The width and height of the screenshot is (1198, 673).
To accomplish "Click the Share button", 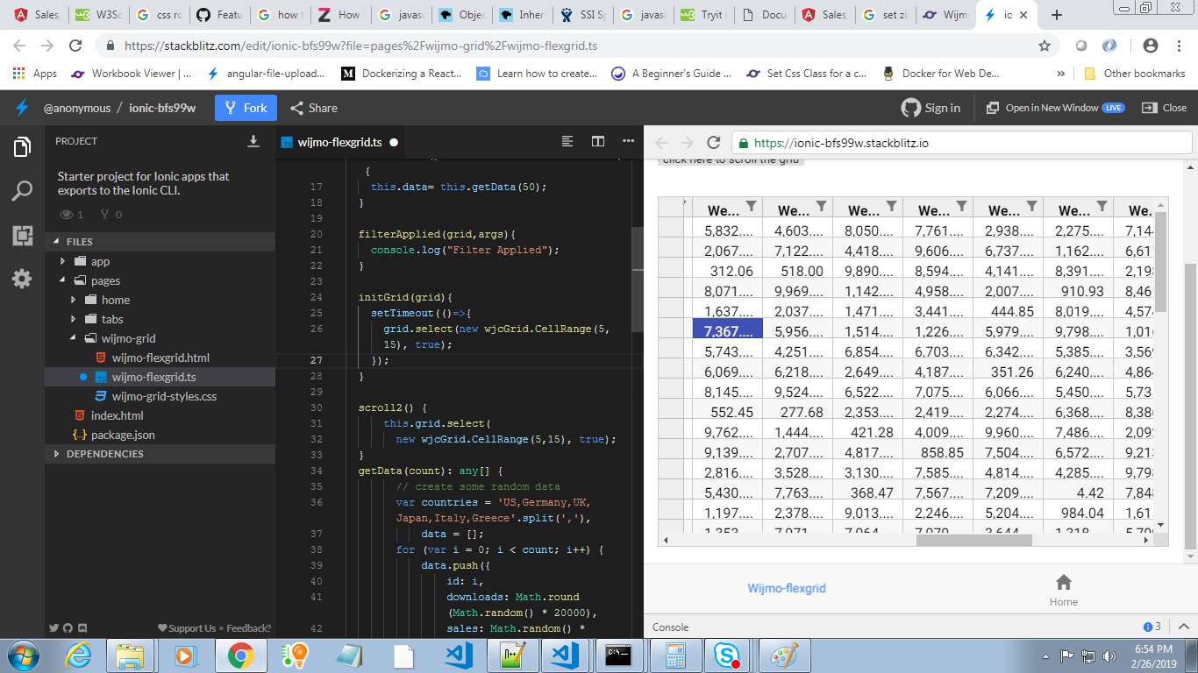I will pyautogui.click(x=312, y=108).
